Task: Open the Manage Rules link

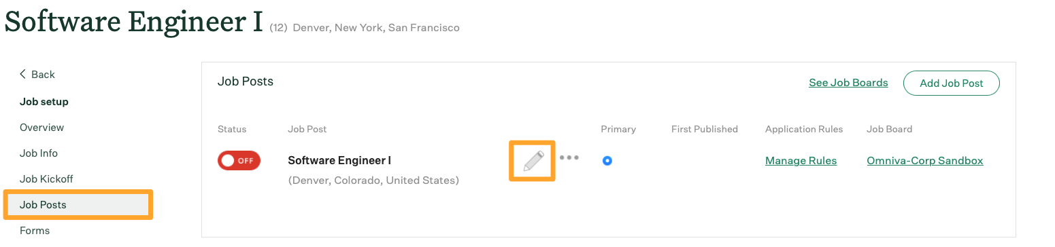Action: (x=801, y=161)
